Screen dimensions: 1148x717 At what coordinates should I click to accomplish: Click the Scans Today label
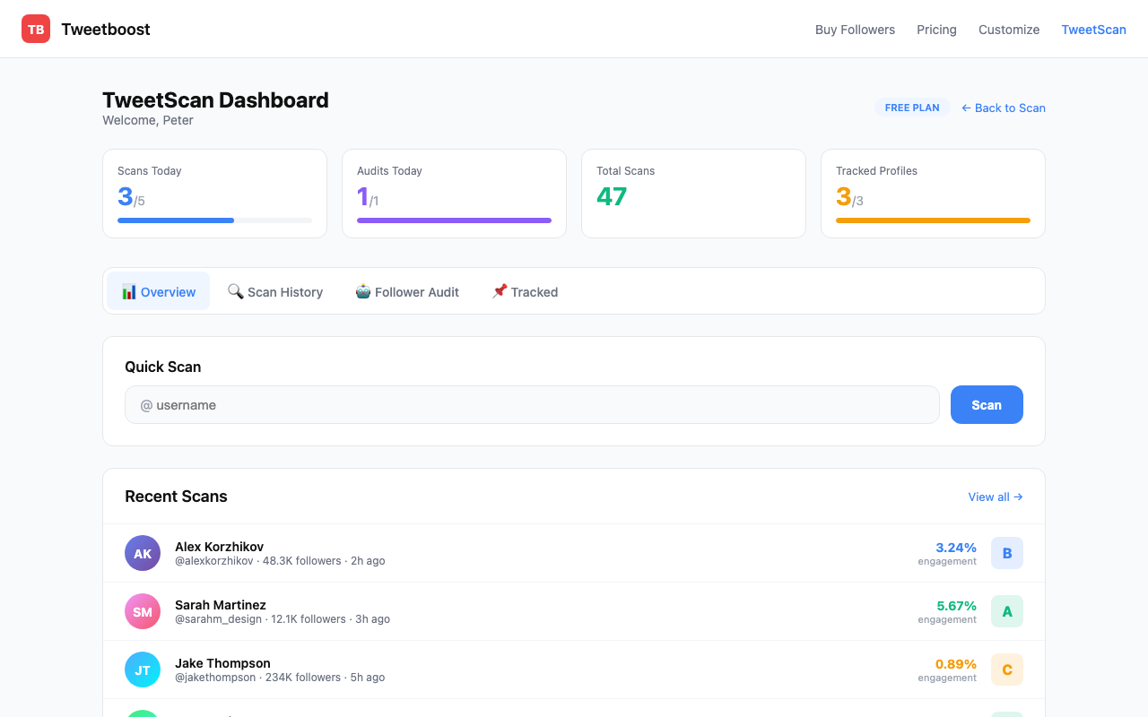click(150, 170)
